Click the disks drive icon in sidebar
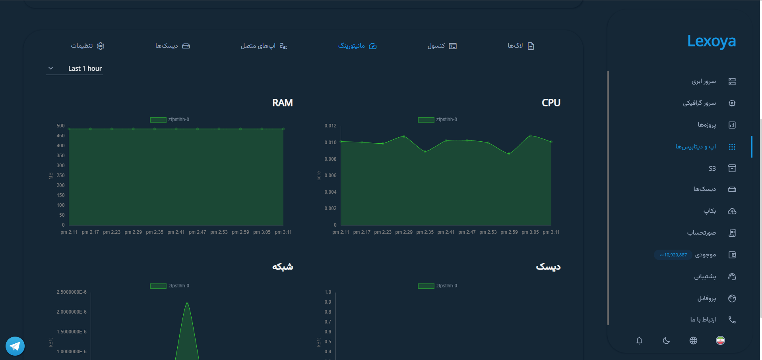 click(732, 189)
